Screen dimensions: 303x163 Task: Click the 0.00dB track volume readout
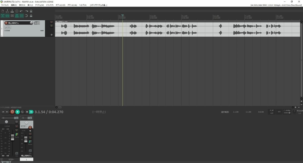pyautogui.click(x=7, y=31)
